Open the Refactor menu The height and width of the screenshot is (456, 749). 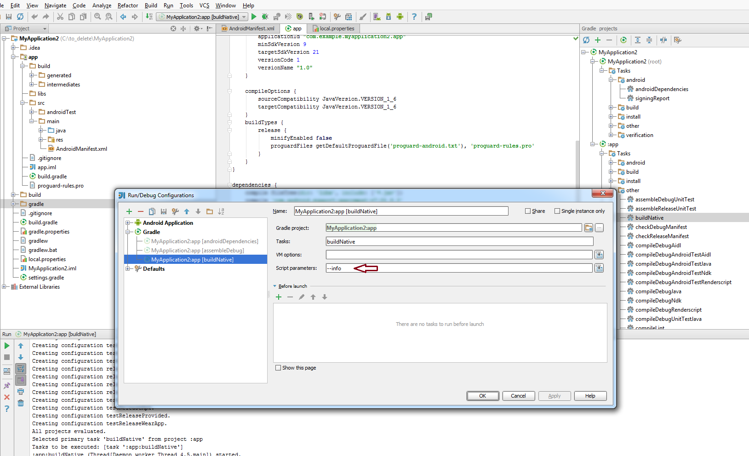click(x=128, y=6)
